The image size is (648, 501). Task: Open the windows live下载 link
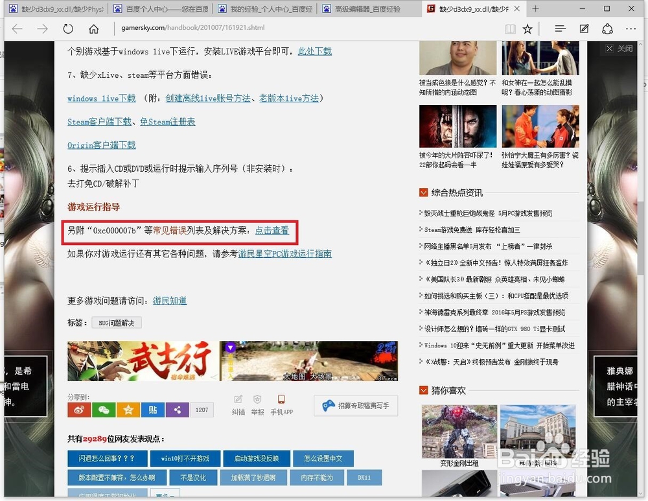[101, 99]
